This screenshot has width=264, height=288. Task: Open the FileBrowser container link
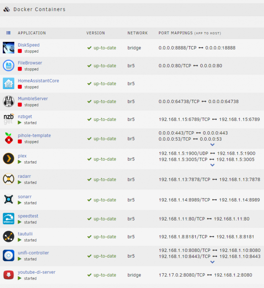coord(30,63)
